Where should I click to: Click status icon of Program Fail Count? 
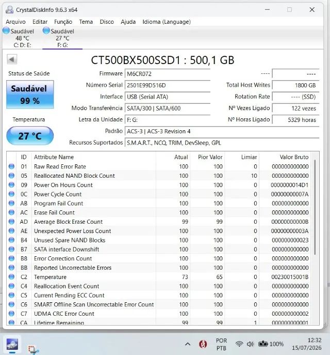[x=11, y=203]
